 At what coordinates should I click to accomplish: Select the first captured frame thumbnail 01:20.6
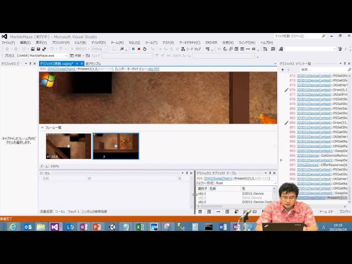coord(68,146)
